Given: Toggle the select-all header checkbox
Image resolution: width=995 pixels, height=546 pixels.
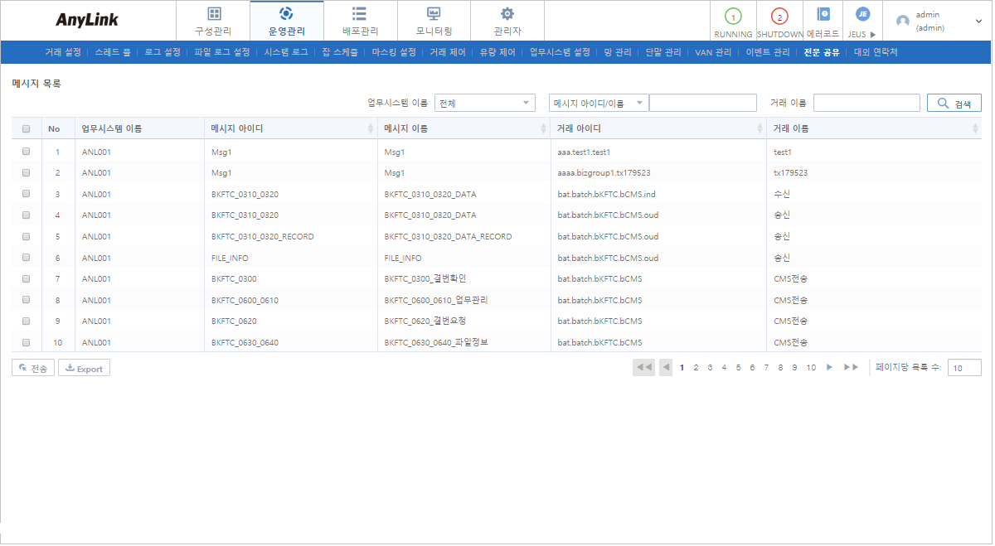Looking at the screenshot, I should 27,129.
